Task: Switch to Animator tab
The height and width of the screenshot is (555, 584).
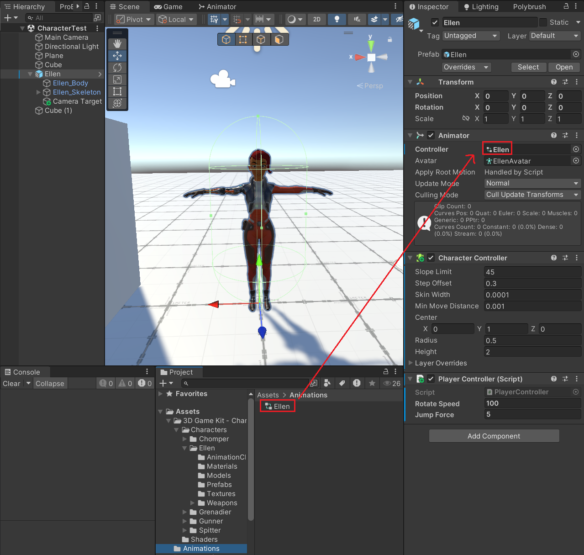Action: click(x=217, y=7)
